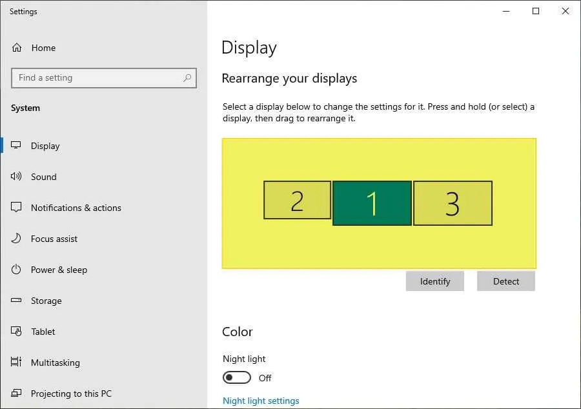Click the Rearrange your displays heading
Screen dimensions: 581x409
[289, 79]
